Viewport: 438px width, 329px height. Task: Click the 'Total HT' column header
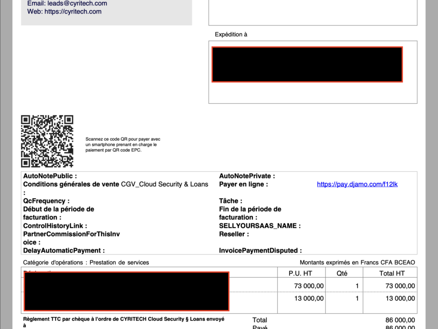392,273
